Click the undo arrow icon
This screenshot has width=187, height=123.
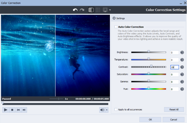click(75, 10)
